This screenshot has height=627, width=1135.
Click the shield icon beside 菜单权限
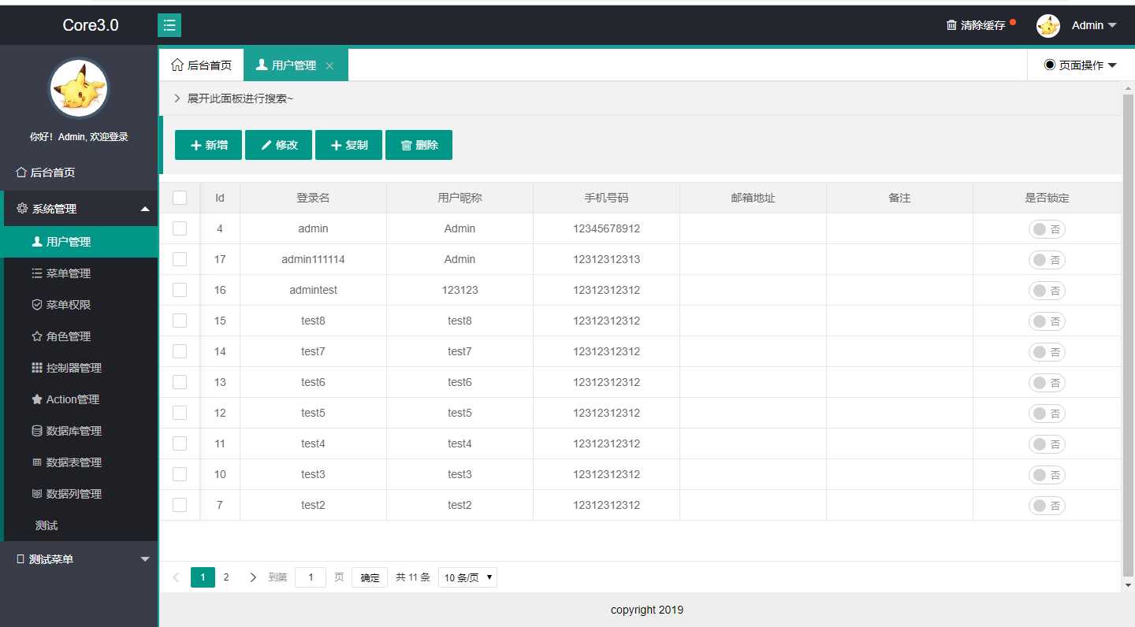click(x=37, y=305)
